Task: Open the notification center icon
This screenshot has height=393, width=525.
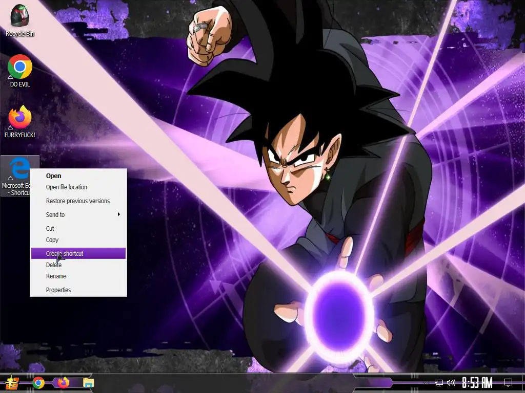Action: coord(508,383)
